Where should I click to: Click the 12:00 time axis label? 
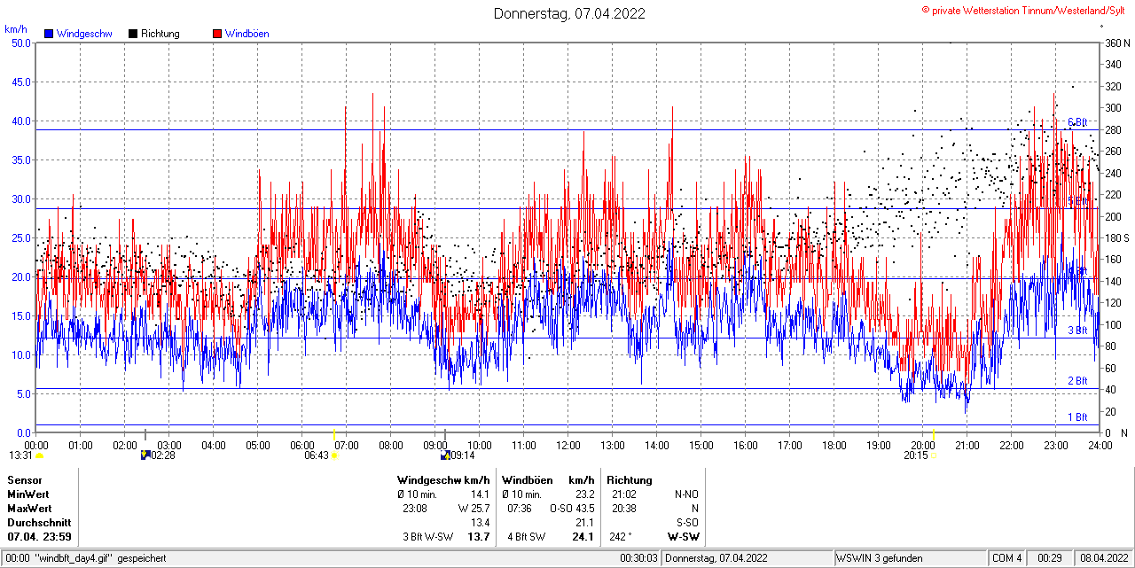pyautogui.click(x=568, y=446)
